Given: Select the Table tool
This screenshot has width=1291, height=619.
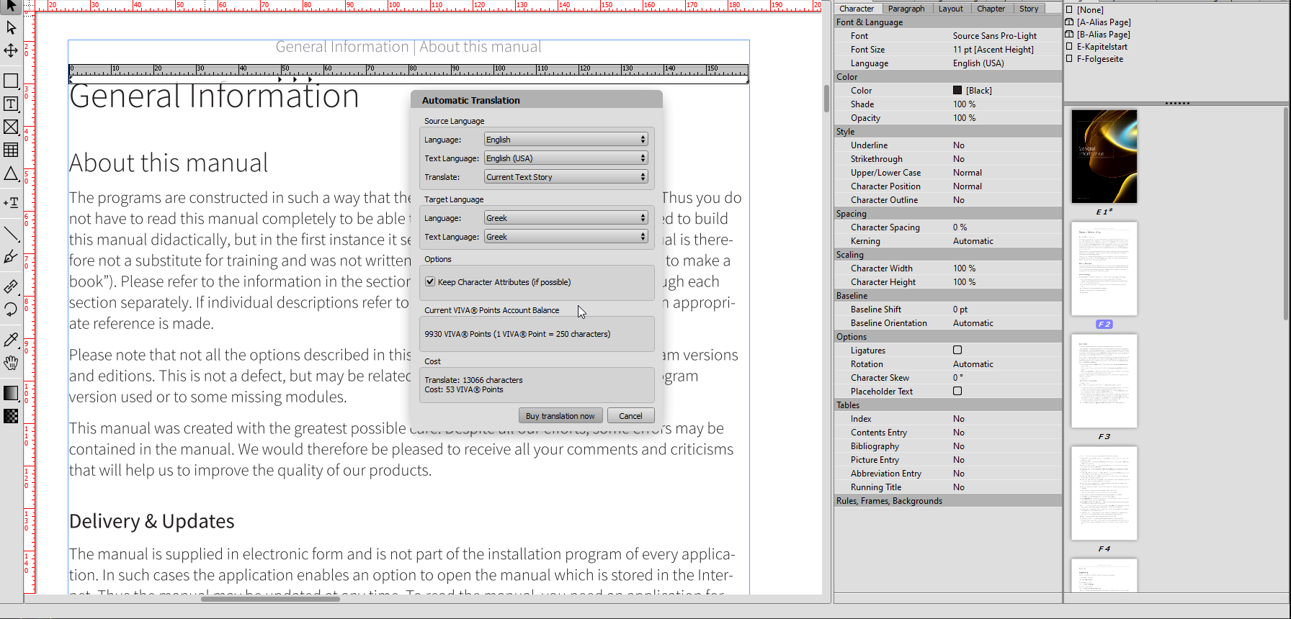Looking at the screenshot, I should click(x=11, y=150).
